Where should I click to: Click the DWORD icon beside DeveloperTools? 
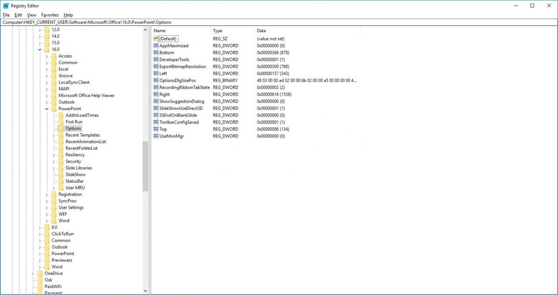tap(156, 60)
